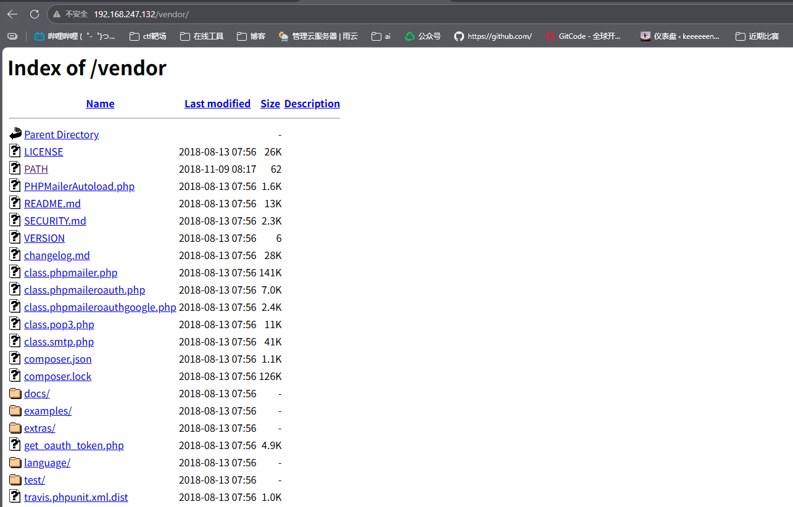Viewport: 793px width, 507px height.
Task: Open the PHPMailerAutoload.php file link
Action: coord(79,186)
